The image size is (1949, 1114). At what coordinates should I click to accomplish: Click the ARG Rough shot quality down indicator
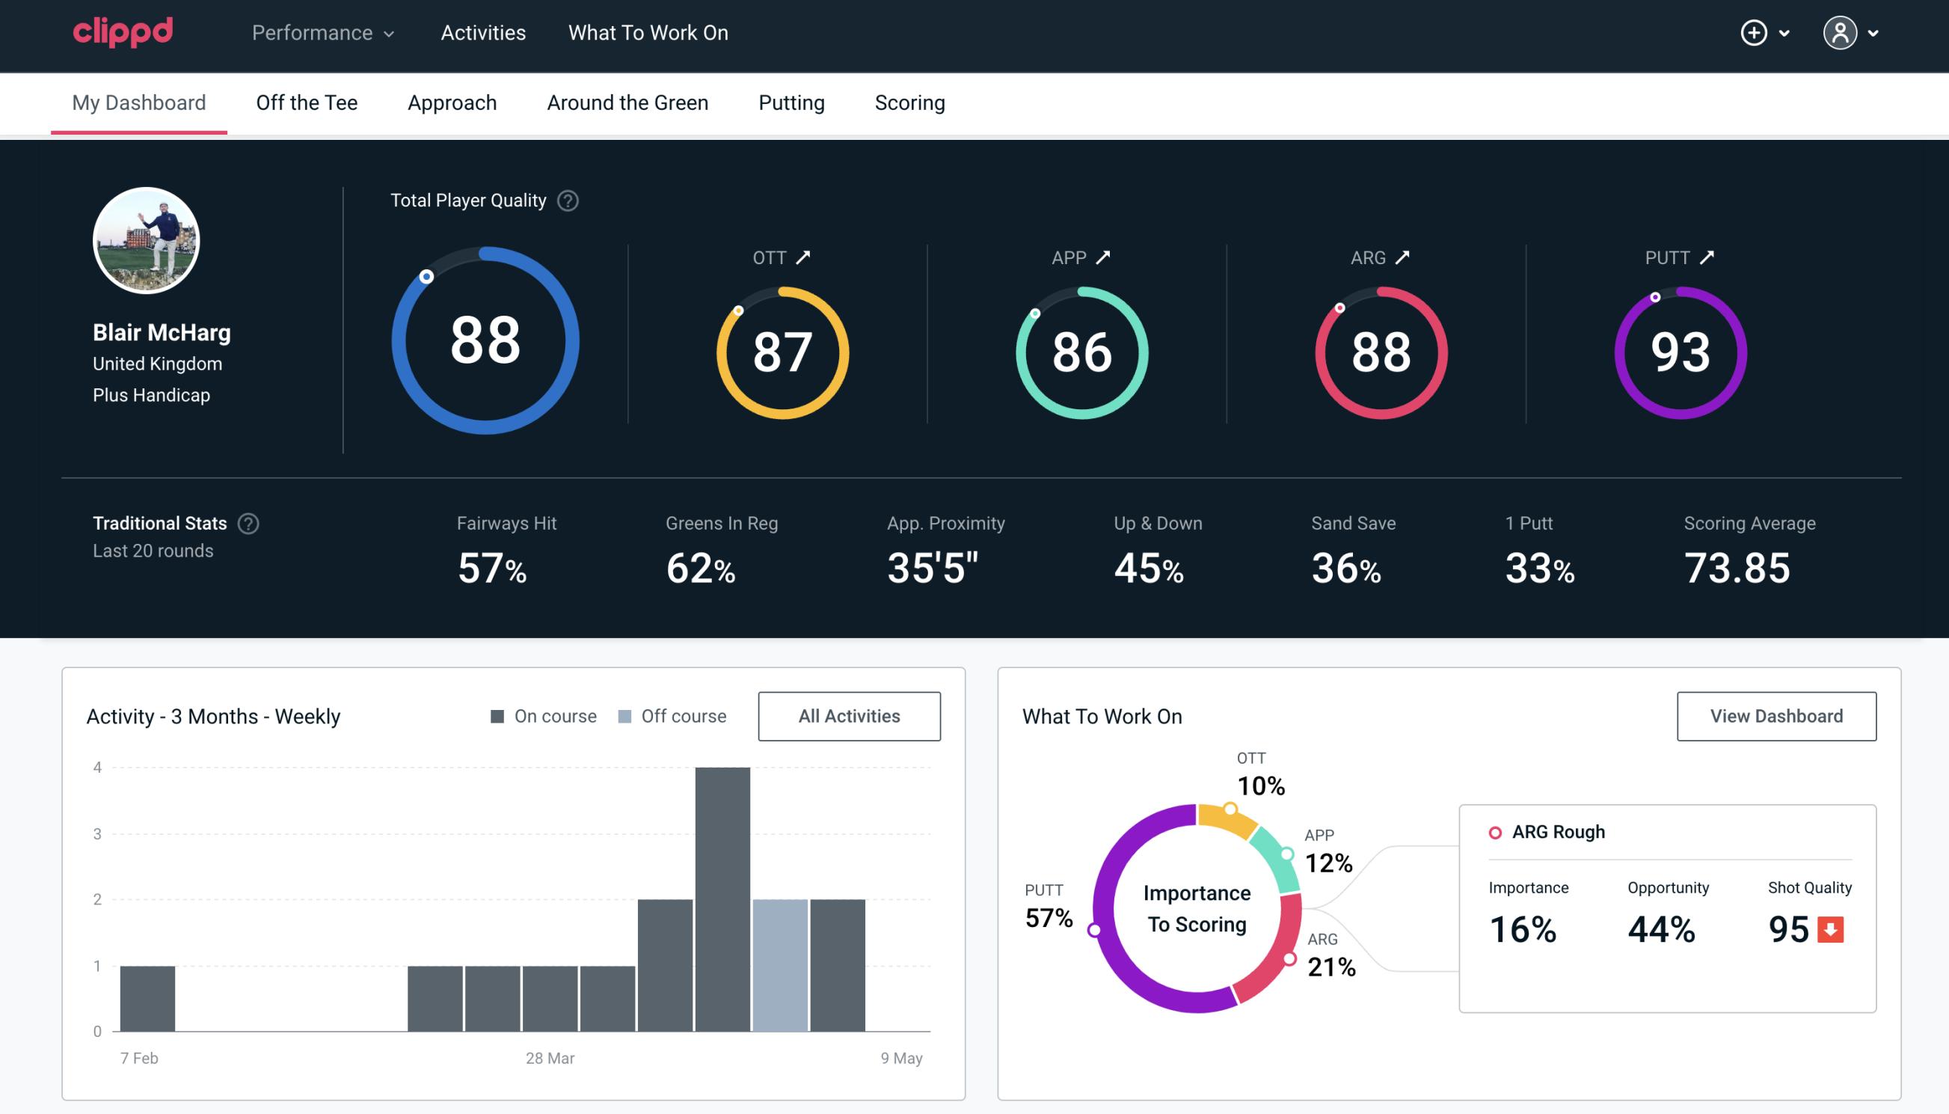[x=1831, y=926]
